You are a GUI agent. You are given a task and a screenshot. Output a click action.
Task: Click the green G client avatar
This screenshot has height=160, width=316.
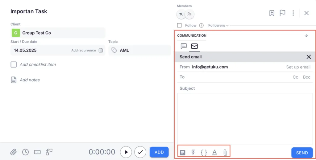(x=16, y=33)
